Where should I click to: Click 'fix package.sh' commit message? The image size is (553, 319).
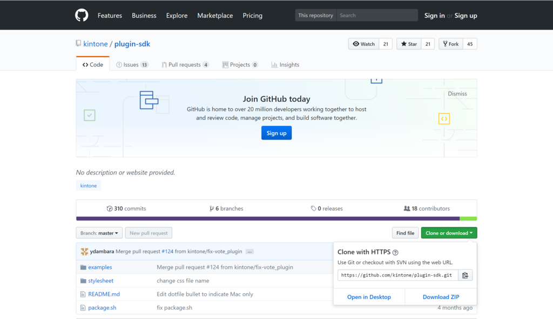coord(174,308)
